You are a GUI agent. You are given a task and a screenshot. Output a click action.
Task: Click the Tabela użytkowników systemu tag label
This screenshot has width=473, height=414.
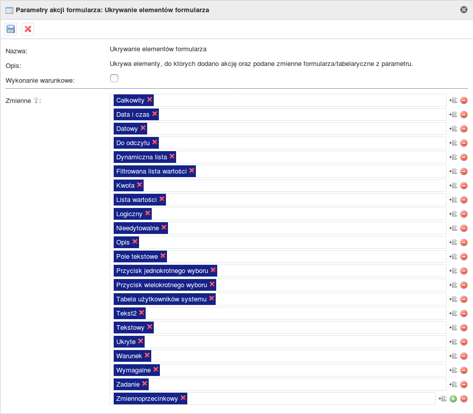pyautogui.click(x=161, y=299)
